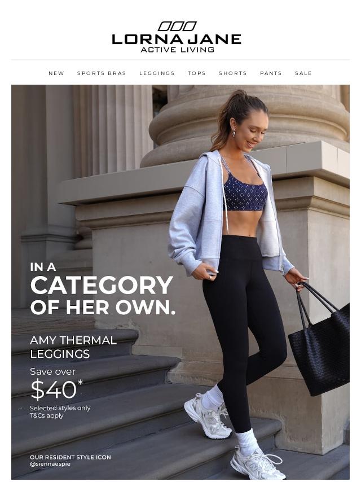Screen dimensions: 361x482
Task: Go to the PANTS section
Action: click(x=271, y=73)
